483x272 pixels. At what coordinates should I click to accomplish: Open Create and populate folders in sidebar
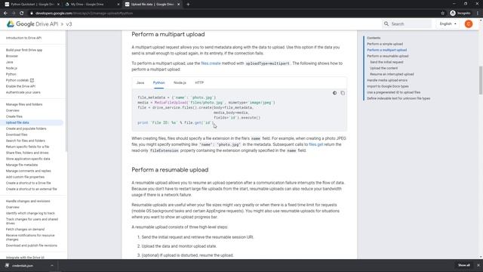click(x=26, y=128)
